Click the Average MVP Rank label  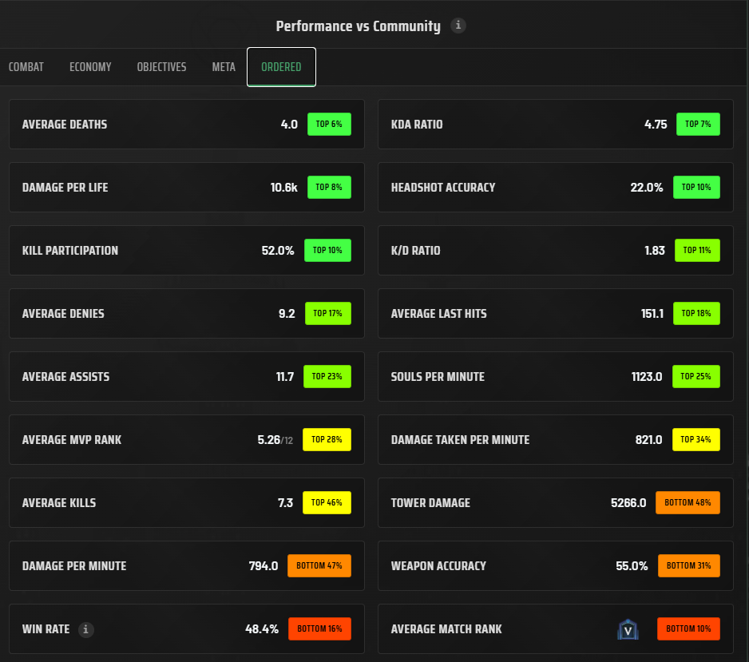[x=72, y=440]
